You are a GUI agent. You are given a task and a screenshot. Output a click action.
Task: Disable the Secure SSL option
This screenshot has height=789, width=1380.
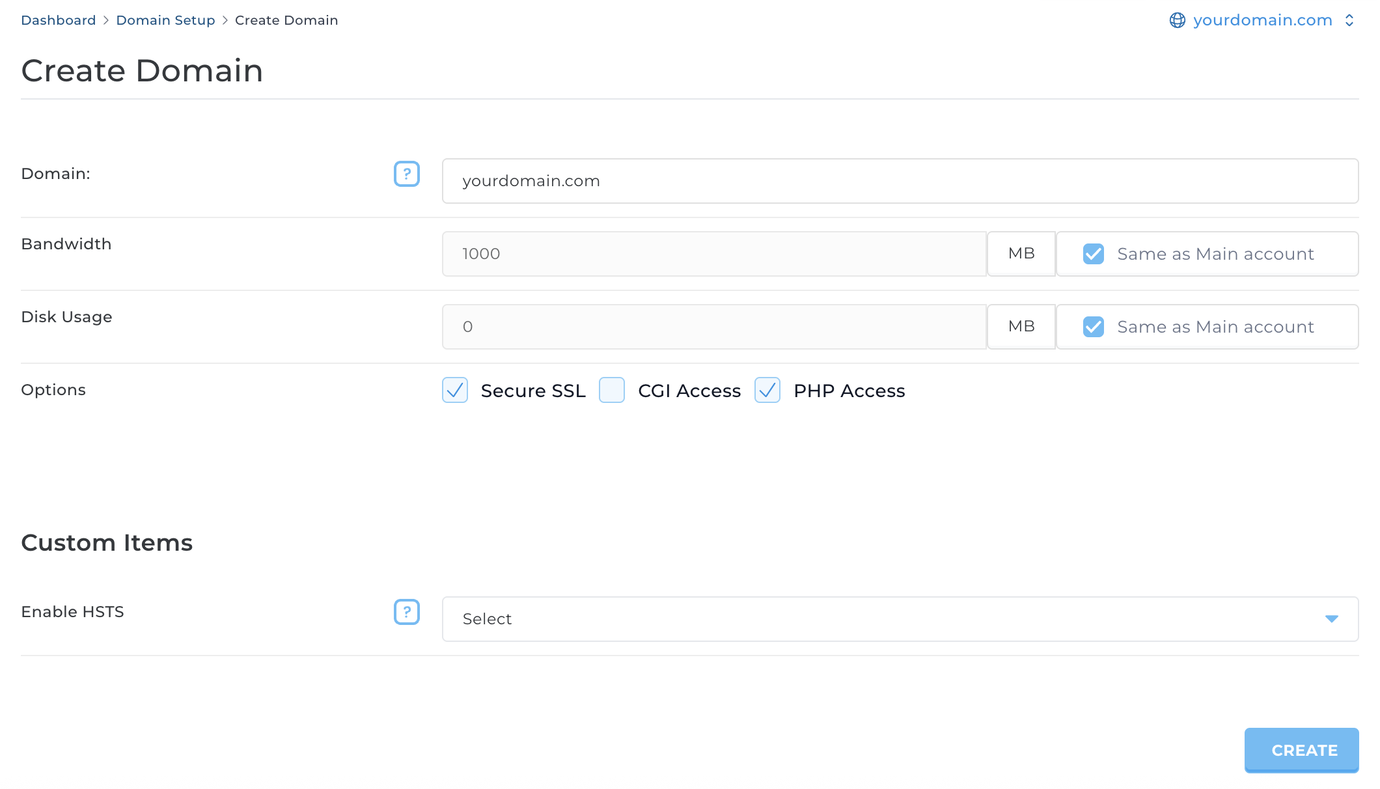click(455, 391)
